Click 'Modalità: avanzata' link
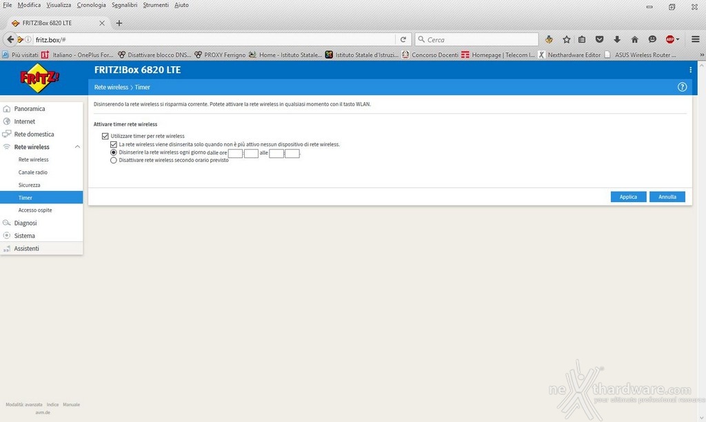The height and width of the screenshot is (422, 706). click(x=24, y=405)
